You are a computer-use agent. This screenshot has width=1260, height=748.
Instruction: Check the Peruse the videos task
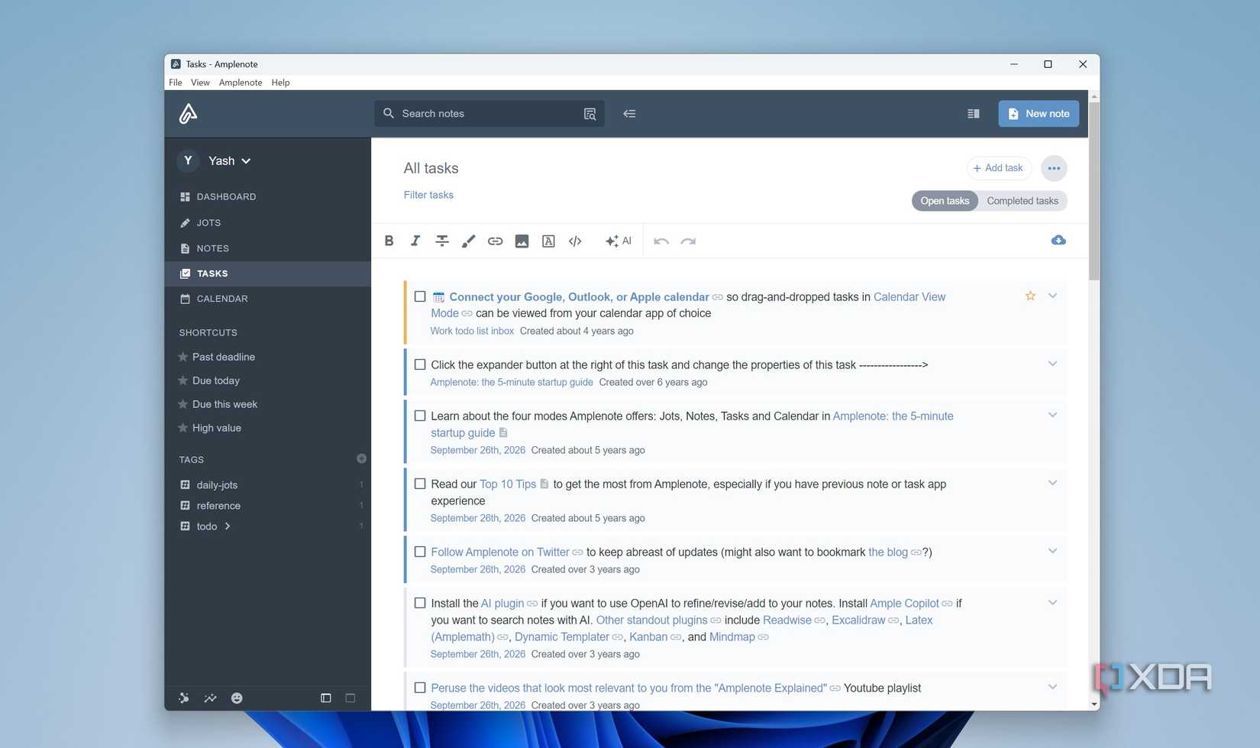click(420, 688)
